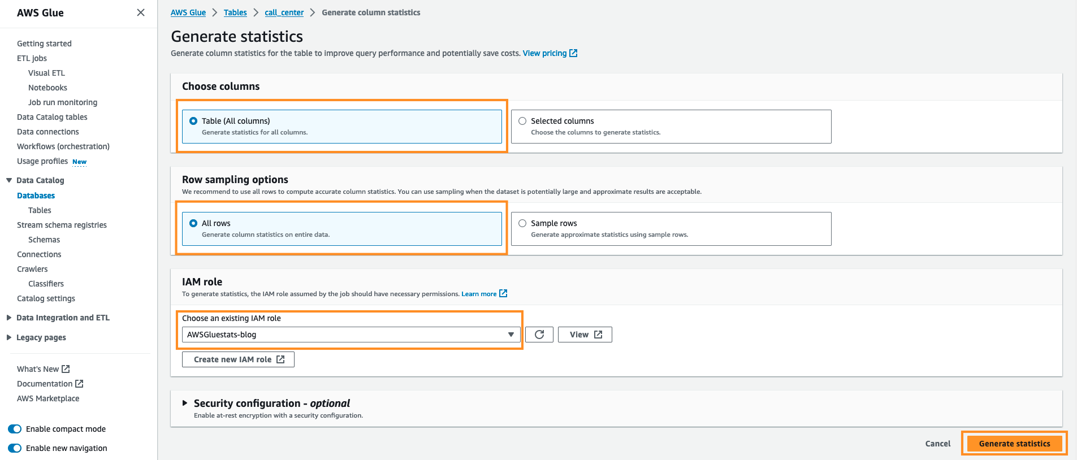The width and height of the screenshot is (1077, 460).
Task: Open Crawlers in the sidebar
Action: pos(32,269)
